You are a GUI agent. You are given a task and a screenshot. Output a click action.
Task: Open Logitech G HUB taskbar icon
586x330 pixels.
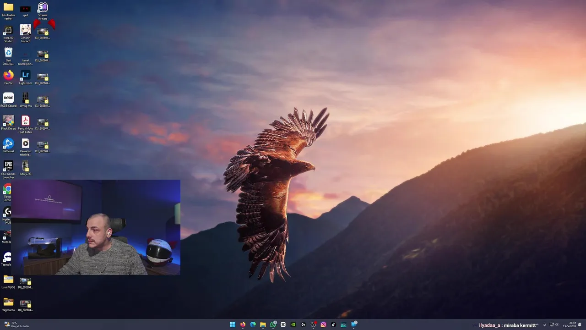point(303,324)
